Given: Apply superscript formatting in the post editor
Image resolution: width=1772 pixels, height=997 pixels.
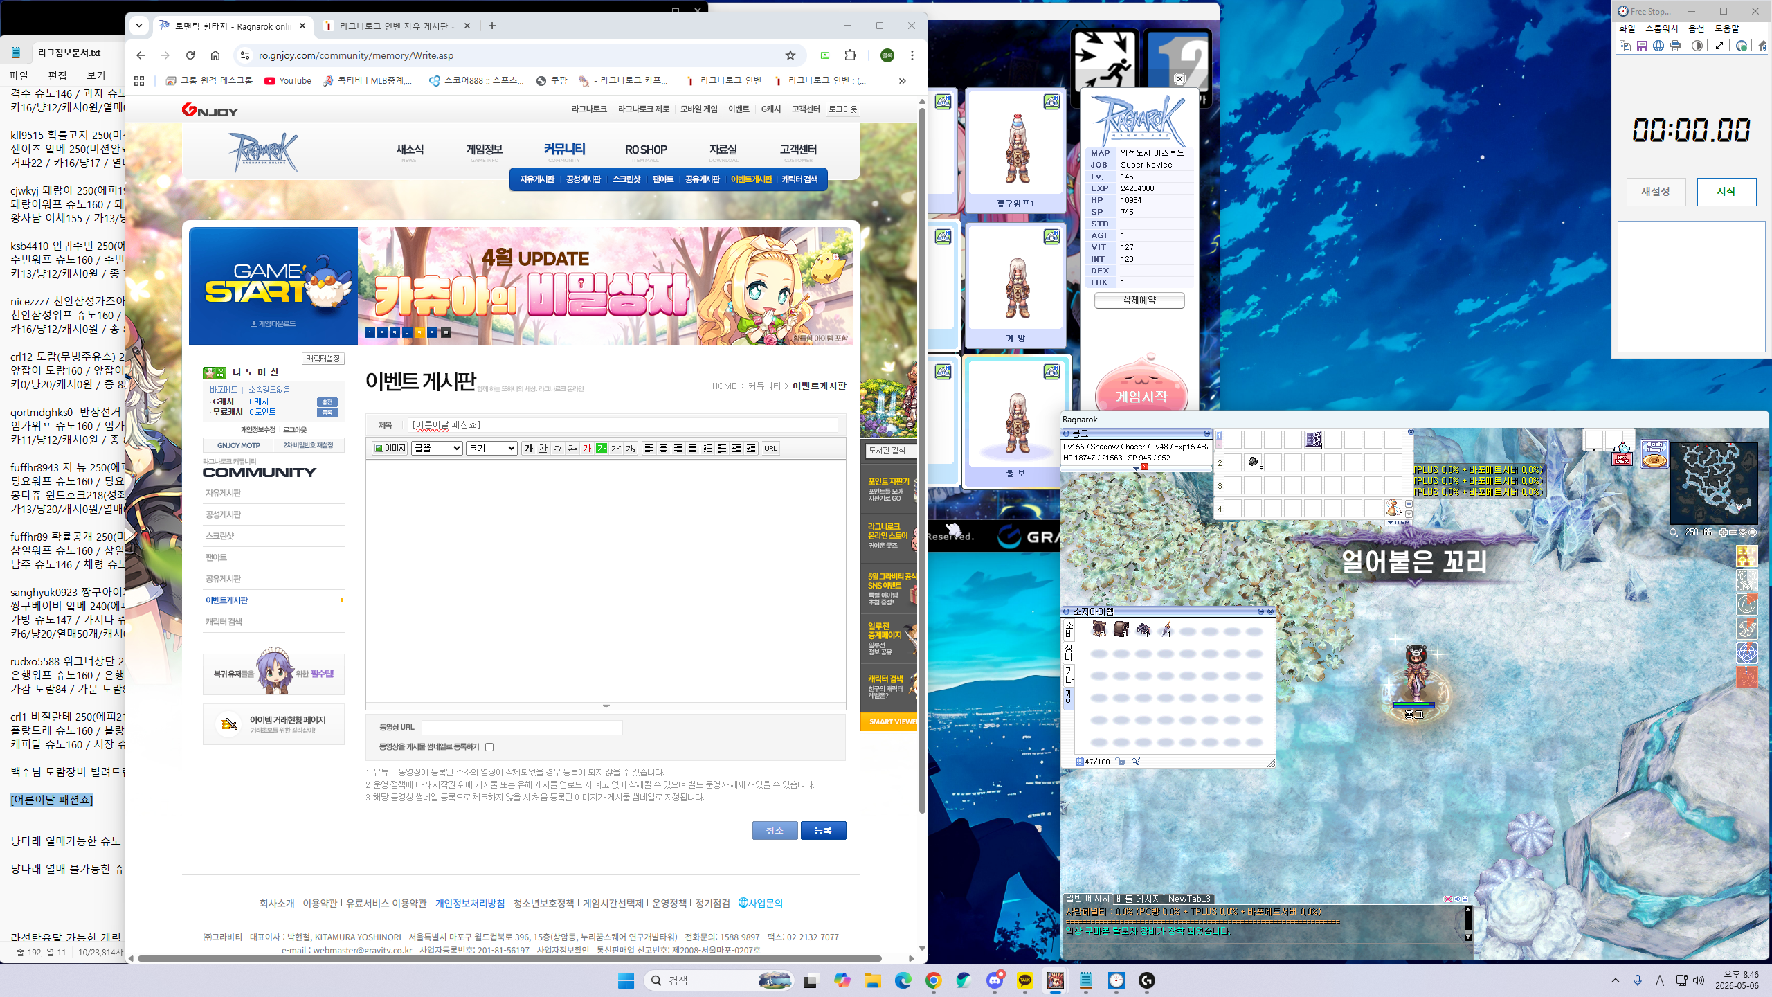Looking at the screenshot, I should (616, 448).
